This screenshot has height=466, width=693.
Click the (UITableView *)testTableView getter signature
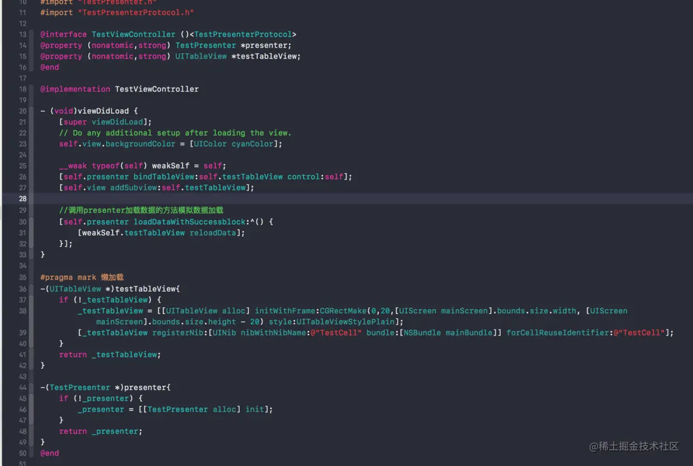[110, 289]
